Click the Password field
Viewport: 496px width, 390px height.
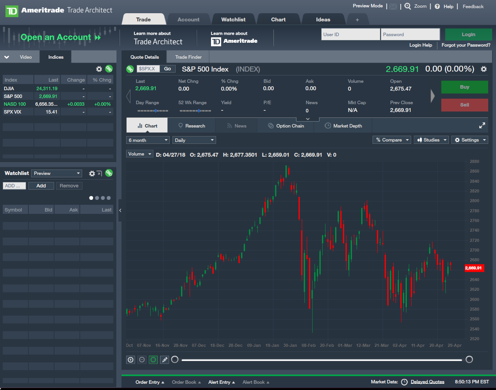(410, 34)
